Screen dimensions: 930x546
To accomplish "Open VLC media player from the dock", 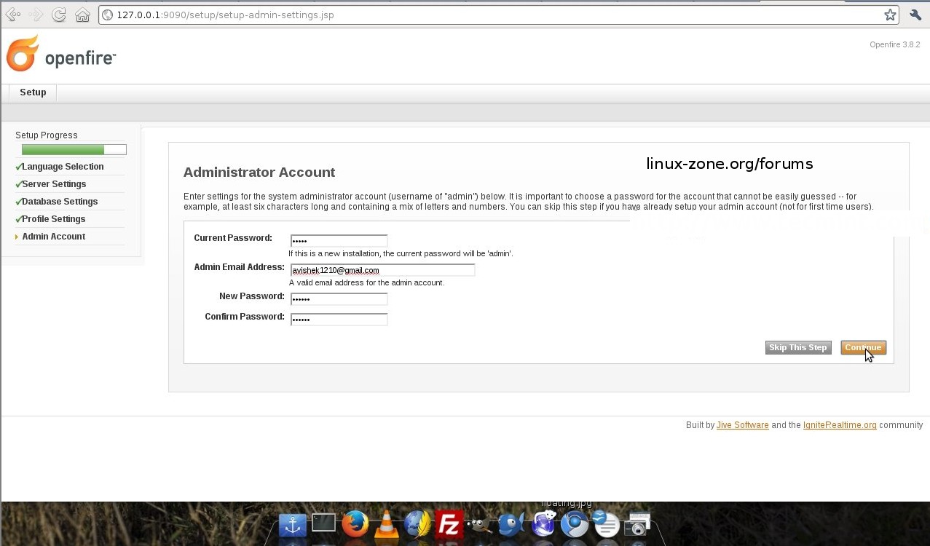I will click(x=387, y=524).
